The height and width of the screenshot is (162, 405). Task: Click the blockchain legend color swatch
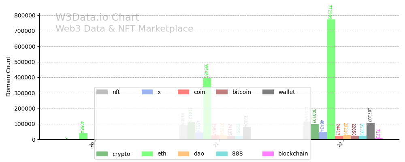point(268,154)
